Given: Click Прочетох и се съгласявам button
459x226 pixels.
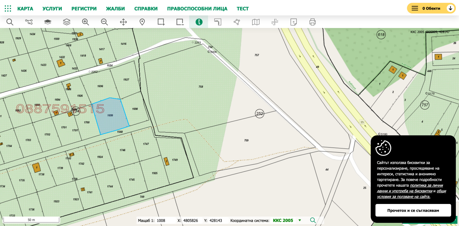Looking at the screenshot, I should point(413,210).
